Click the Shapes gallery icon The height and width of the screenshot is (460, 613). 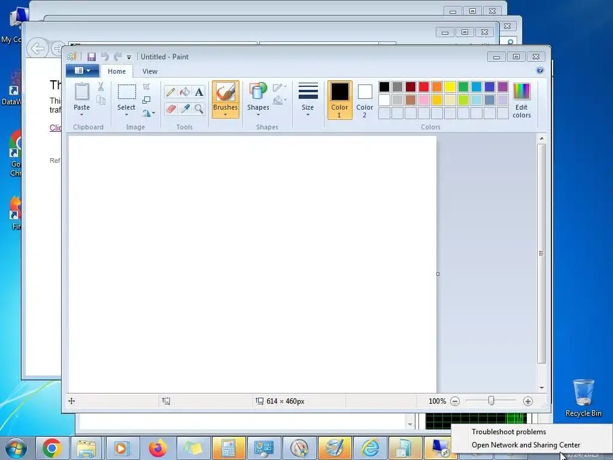pos(258,92)
